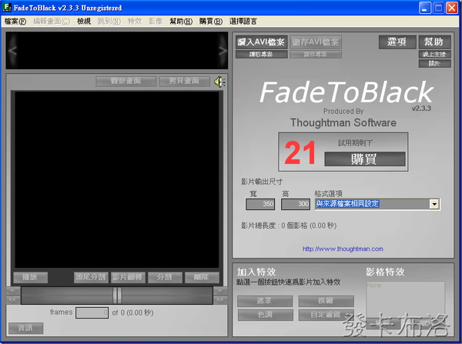462x344 pixels.
Task: Jump forward with >> button
Action: click(x=219, y=300)
